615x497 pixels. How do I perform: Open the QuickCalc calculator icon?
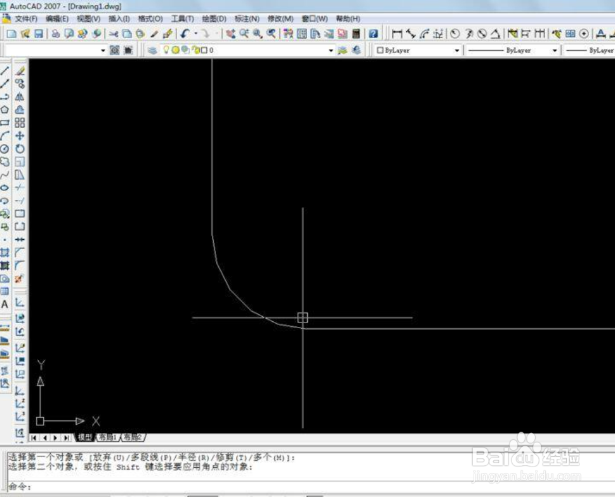(x=356, y=34)
